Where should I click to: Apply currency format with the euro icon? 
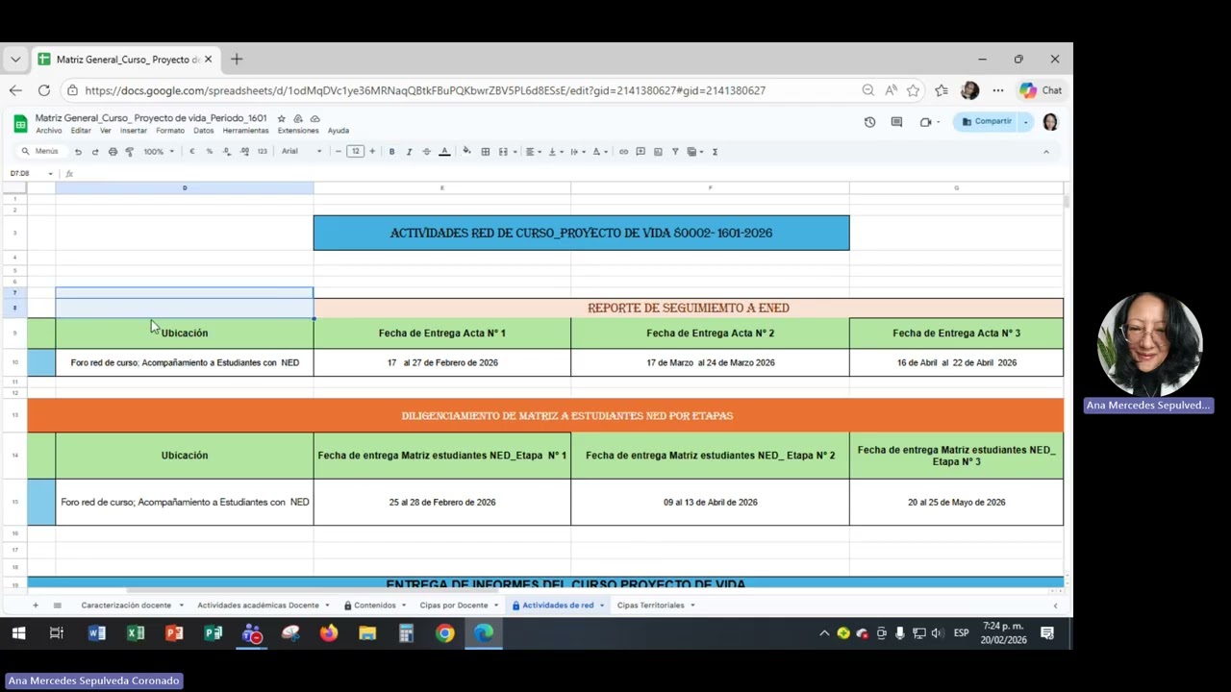[x=192, y=152]
